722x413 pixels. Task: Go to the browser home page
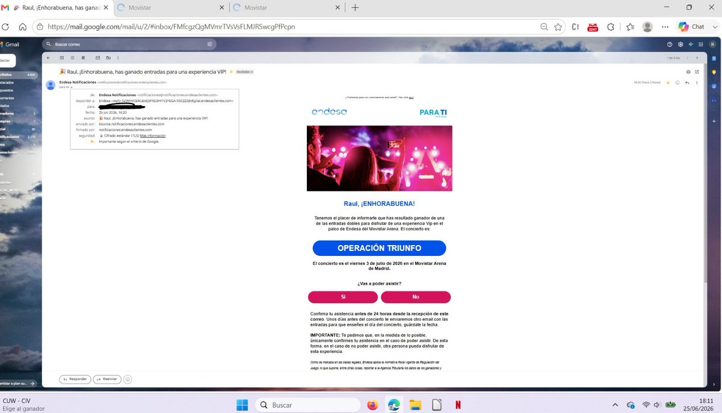(22, 26)
